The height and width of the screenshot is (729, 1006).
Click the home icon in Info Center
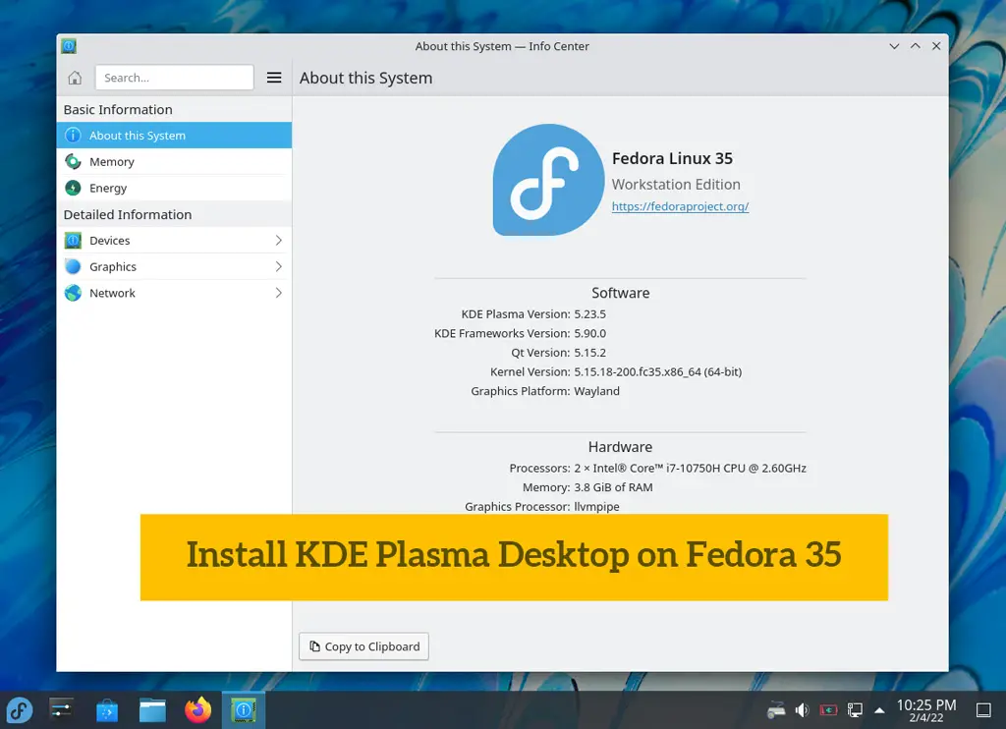[x=75, y=78]
